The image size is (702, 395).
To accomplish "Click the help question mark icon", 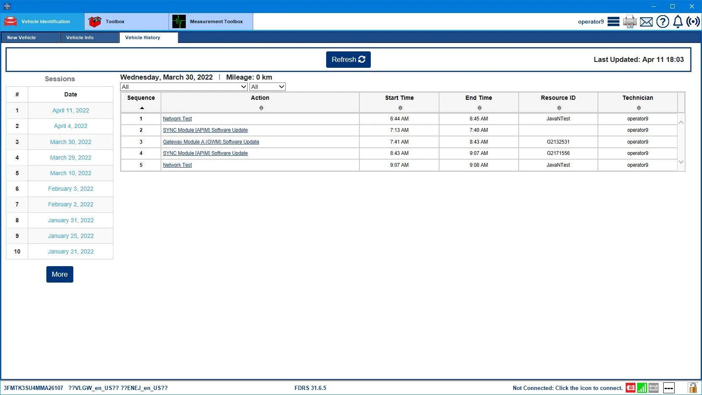I will [662, 21].
